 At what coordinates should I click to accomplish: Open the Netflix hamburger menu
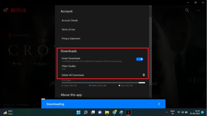[x=5, y=10]
